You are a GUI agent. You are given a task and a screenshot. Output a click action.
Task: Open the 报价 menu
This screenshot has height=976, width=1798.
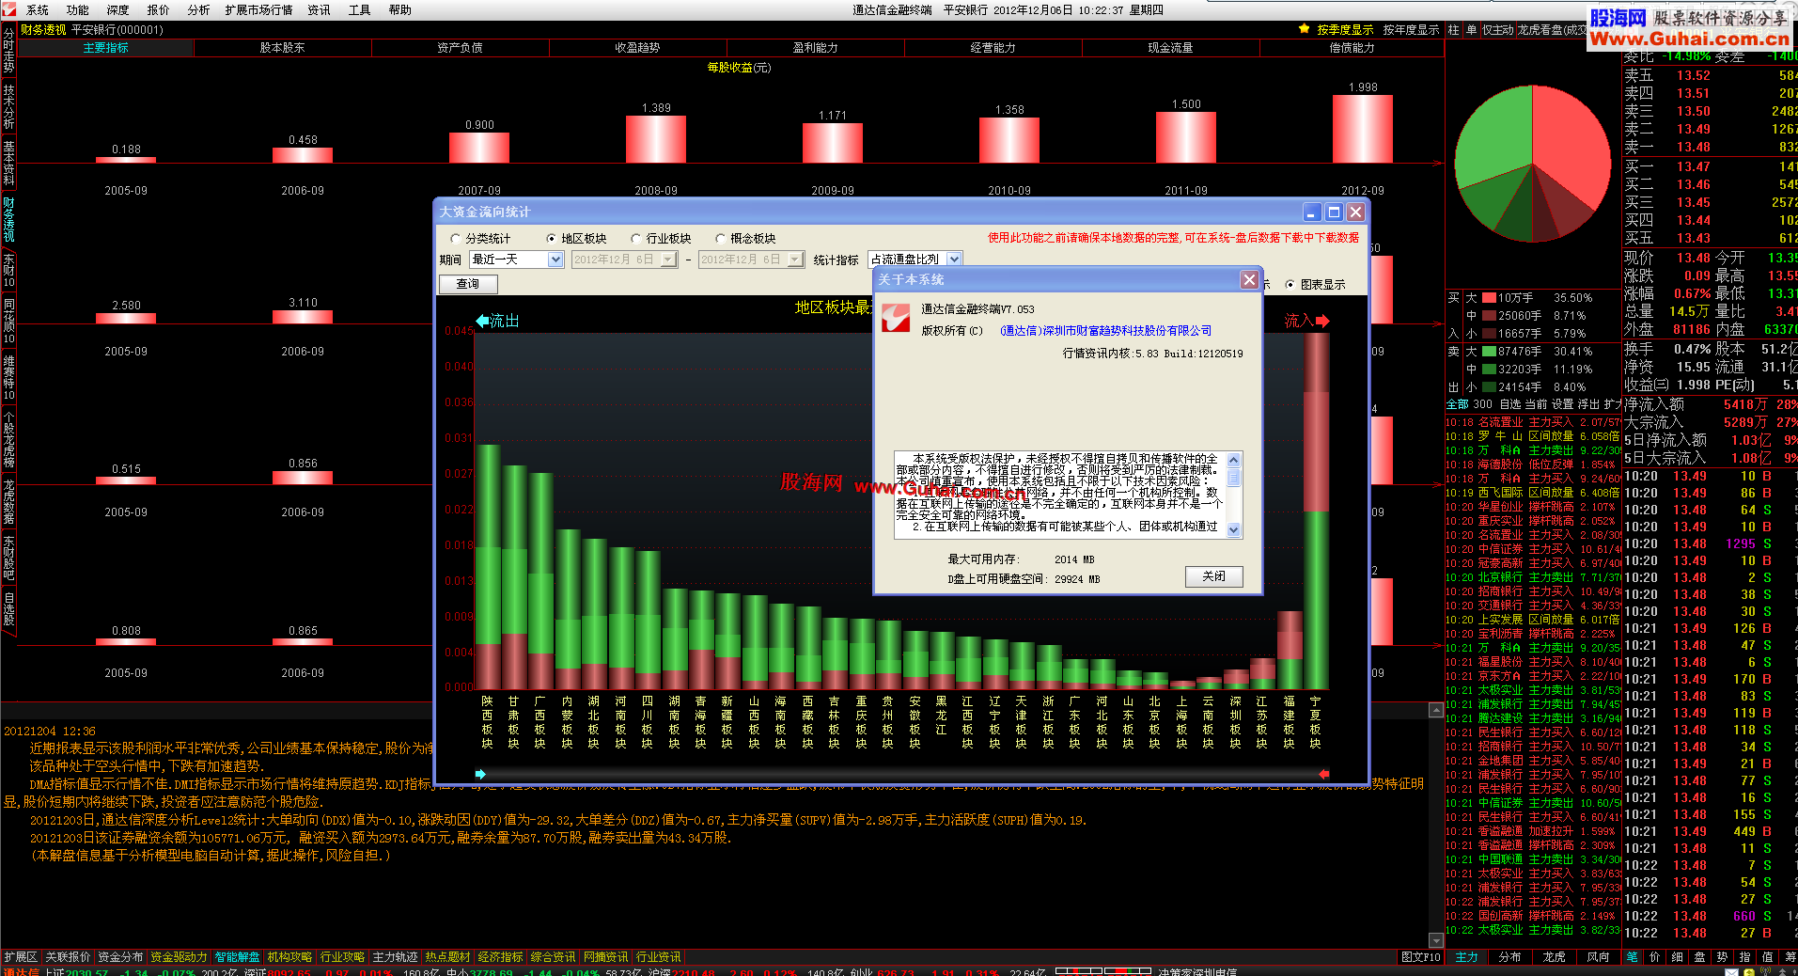pos(158,9)
